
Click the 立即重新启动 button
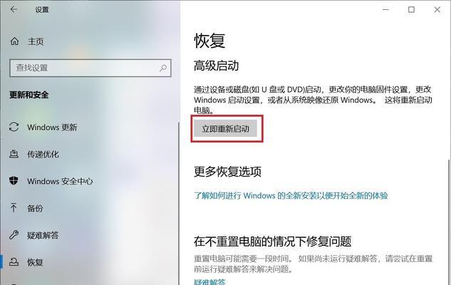click(x=225, y=128)
